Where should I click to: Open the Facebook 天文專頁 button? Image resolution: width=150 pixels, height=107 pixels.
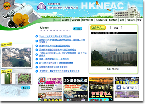(127, 87)
